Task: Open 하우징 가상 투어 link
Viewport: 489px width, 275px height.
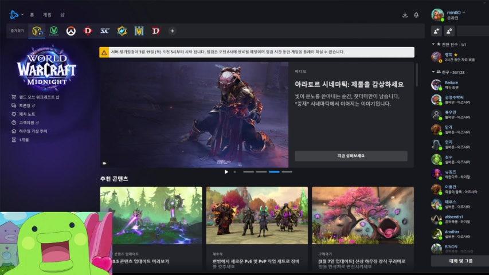Action: (29, 131)
